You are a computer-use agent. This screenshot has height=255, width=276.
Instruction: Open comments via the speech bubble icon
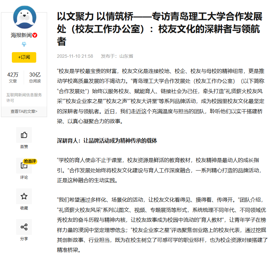tap(23, 166)
